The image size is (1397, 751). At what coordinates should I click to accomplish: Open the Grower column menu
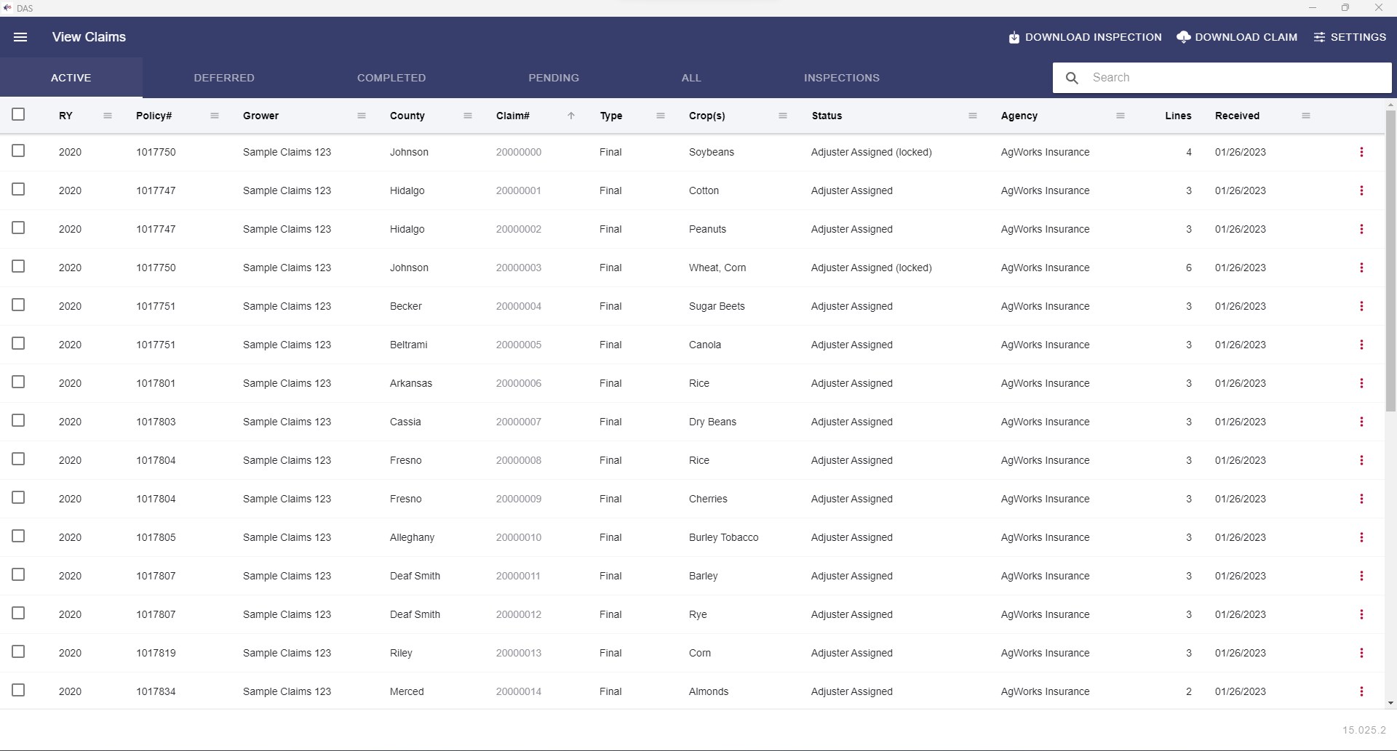(x=362, y=116)
